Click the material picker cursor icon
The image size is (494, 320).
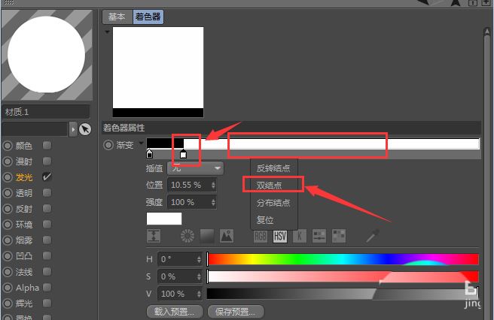pyautogui.click(x=85, y=129)
